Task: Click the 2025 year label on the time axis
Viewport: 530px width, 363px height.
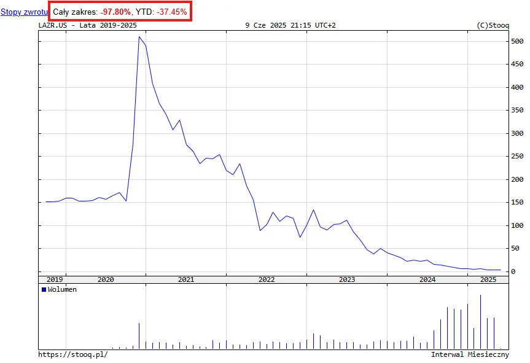Action: coord(488,279)
